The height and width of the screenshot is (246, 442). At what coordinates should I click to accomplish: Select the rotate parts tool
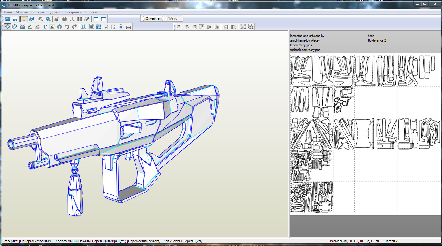coord(15,27)
